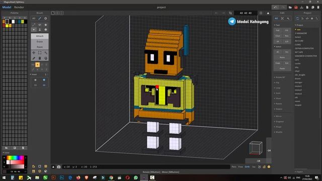
Task: Toggle the All brush filter
Action: [x=34, y=19]
